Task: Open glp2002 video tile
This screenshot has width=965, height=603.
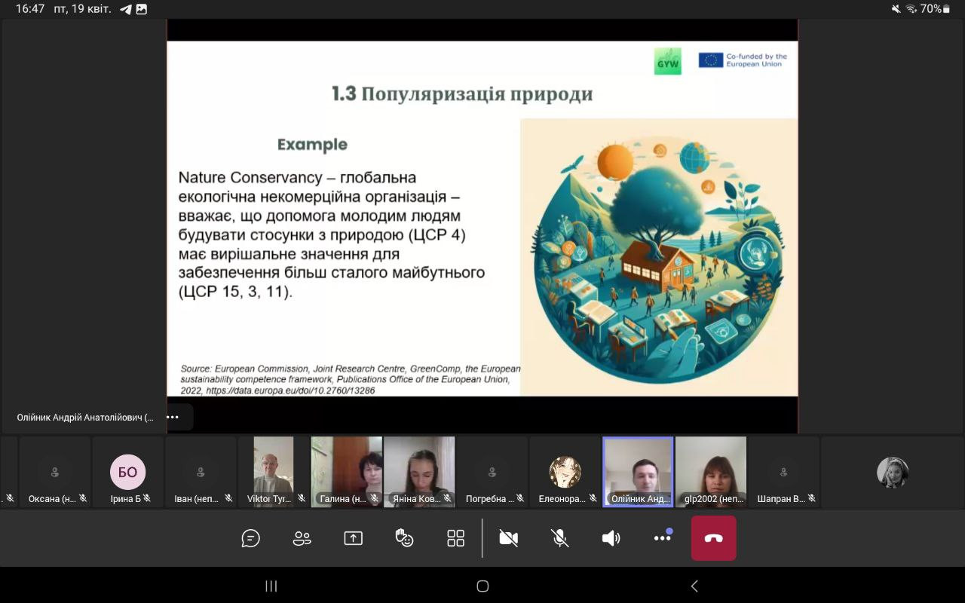Action: pyautogui.click(x=711, y=472)
